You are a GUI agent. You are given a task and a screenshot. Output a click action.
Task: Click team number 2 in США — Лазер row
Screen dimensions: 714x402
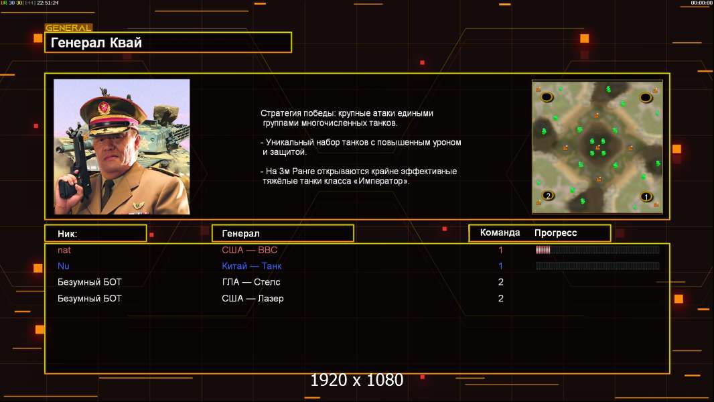pos(501,298)
